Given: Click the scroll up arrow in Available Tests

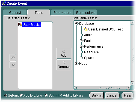Looking at the screenshot, I should [133, 23].
